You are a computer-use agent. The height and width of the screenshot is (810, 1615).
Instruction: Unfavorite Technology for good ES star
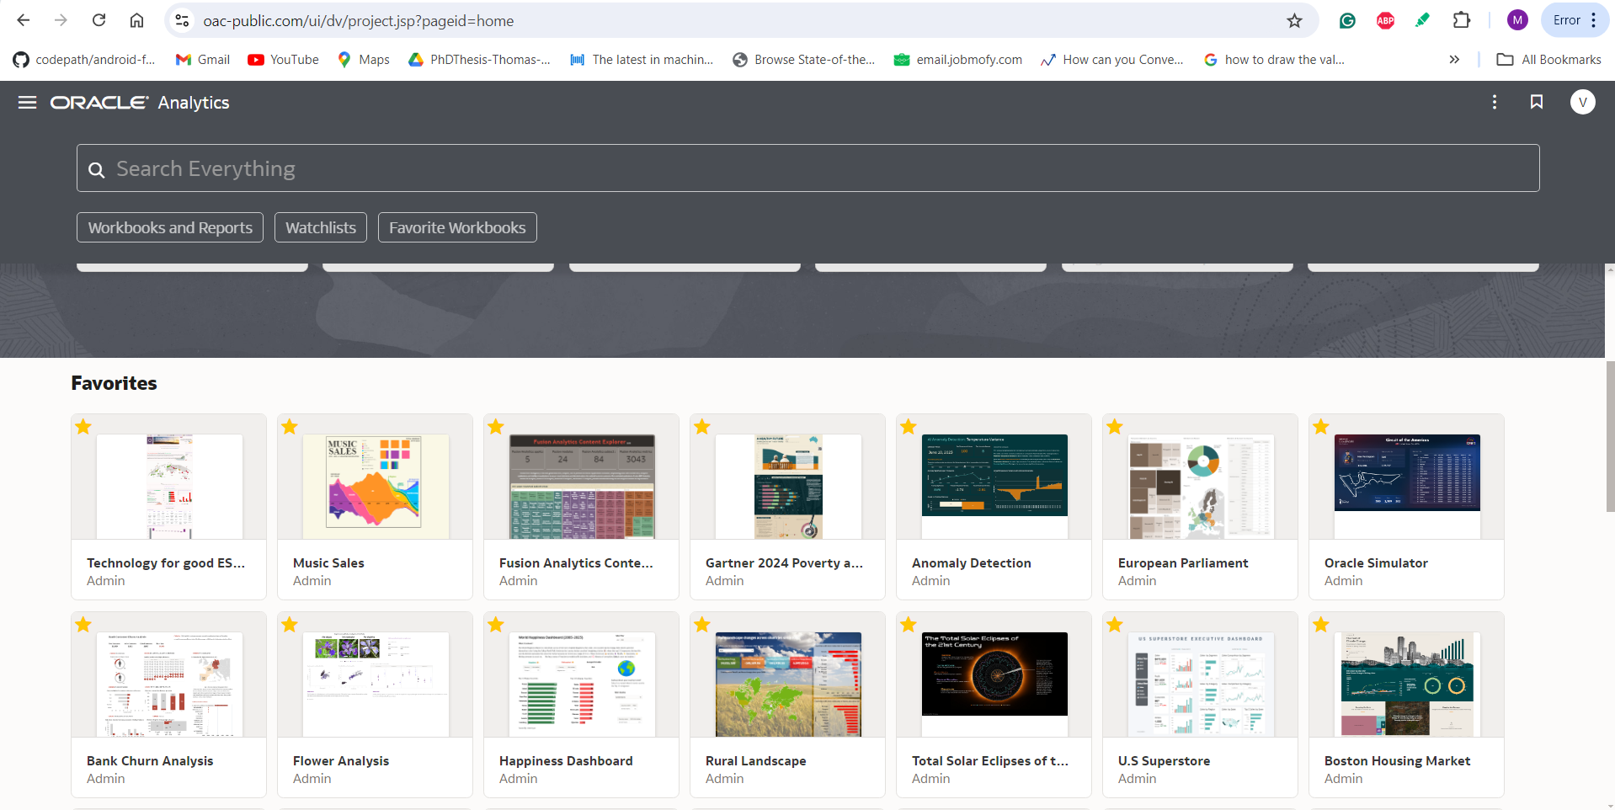(x=83, y=427)
